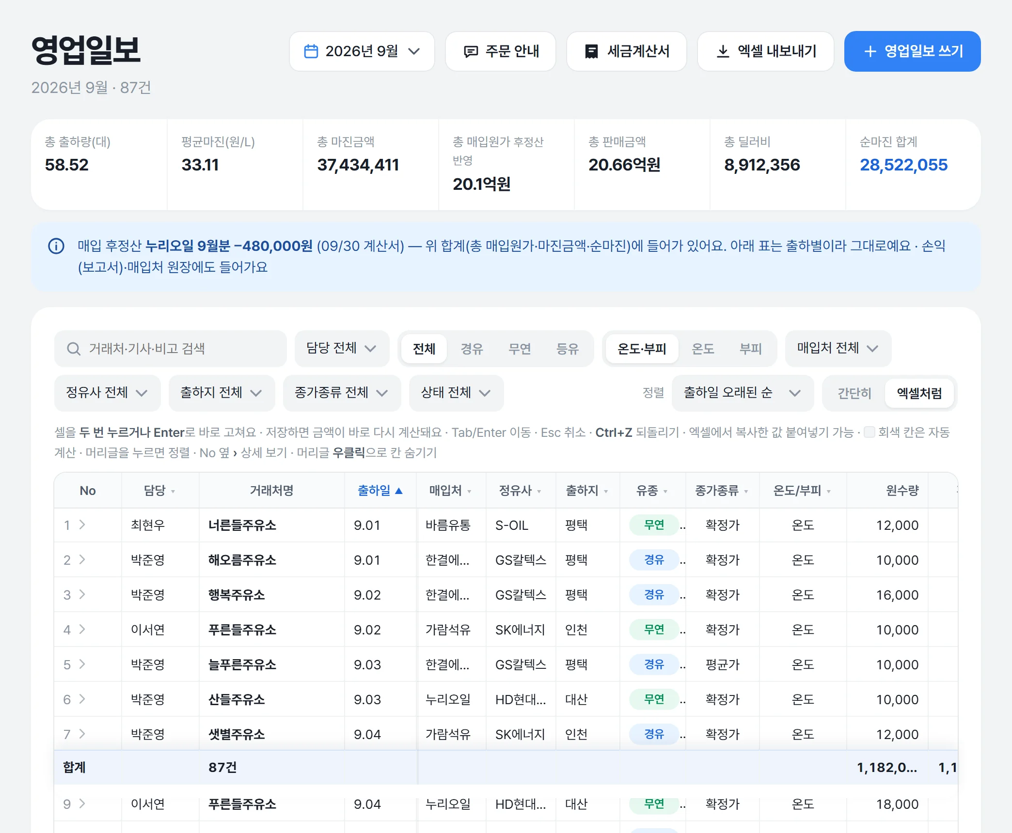
Task: Open the 매입처 전체 dropdown
Action: pyautogui.click(x=838, y=348)
